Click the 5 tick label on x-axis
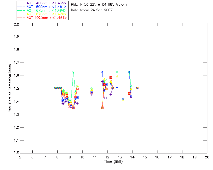213x170 pixels. (x=20, y=157)
